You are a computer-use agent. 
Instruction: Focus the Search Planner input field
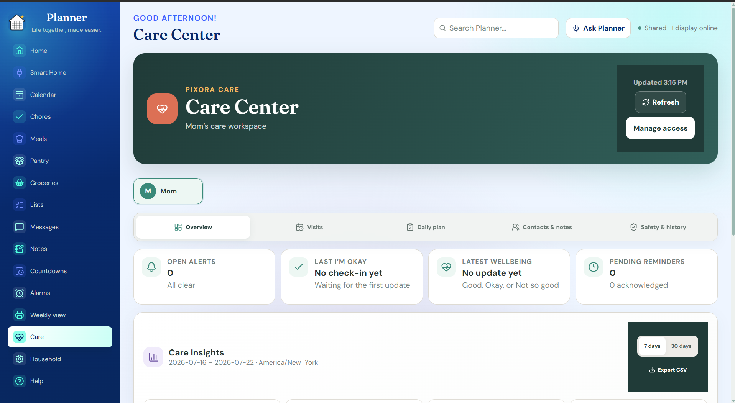(x=496, y=28)
